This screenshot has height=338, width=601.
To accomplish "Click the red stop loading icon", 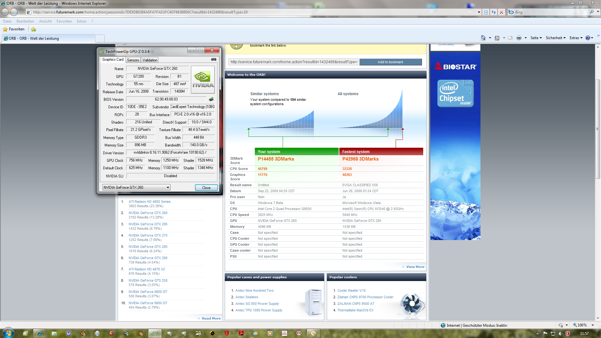I will tap(501, 12).
